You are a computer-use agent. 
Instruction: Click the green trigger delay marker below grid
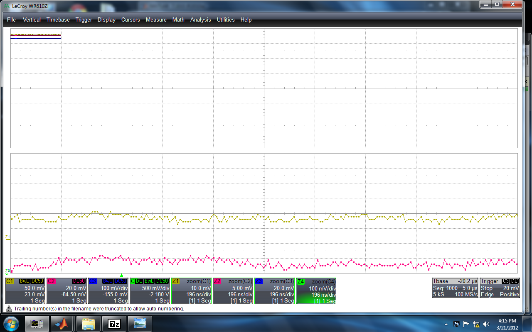[121, 275]
